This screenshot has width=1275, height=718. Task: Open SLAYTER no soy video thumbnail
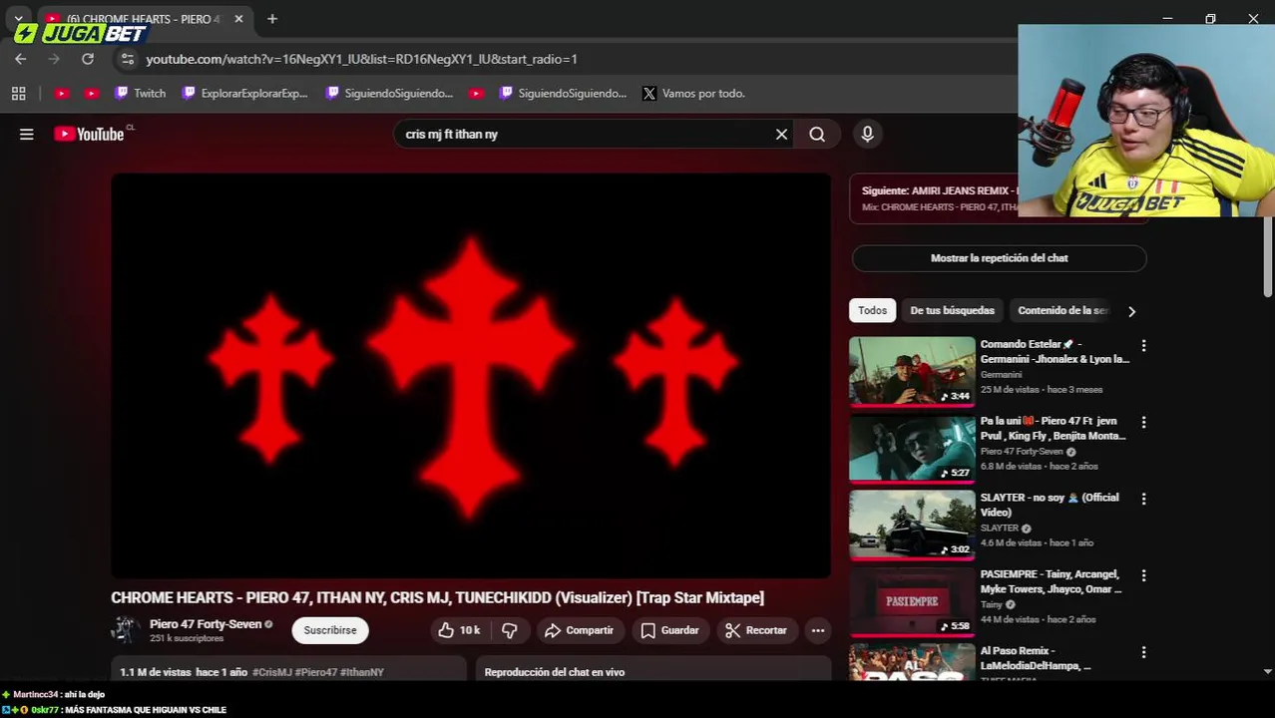pyautogui.click(x=912, y=525)
